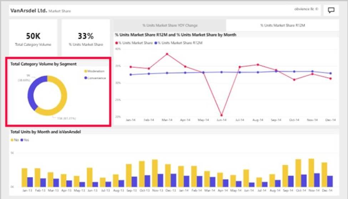Click the red % Units Market Share legend dot
This screenshot has width=348, height=199.
(116, 43)
